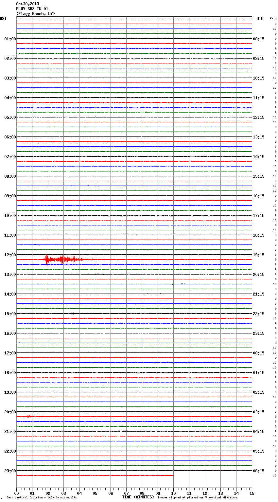Screen dimensions: 278x502
Task: Click the 00:15 UTC time label
Action: [259, 353]
